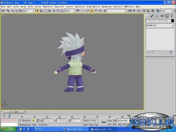Open the Select by Name icon
This screenshot has width=176, height=132.
point(41,11)
